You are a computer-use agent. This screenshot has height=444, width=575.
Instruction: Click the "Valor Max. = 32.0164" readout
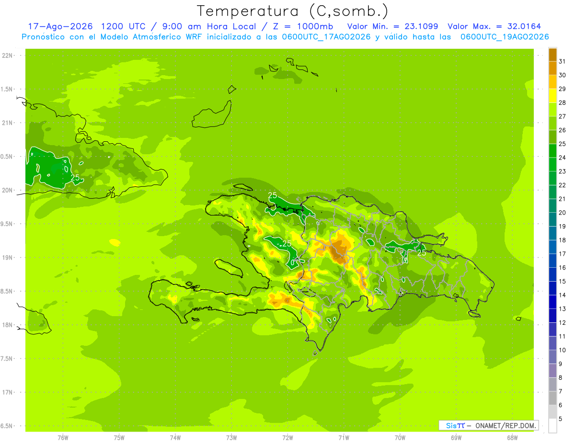tap(494, 26)
